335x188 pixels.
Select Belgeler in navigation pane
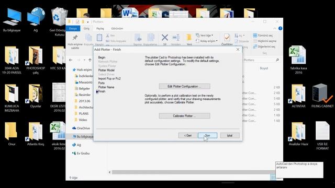[x=82, y=88]
